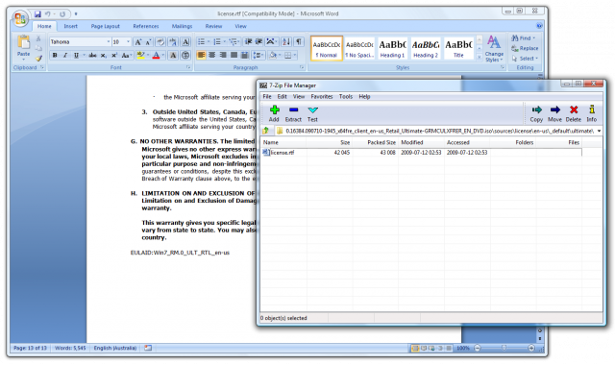This screenshot has width=615, height=365.
Task: Select the Heading 2 style
Action: coord(425,48)
